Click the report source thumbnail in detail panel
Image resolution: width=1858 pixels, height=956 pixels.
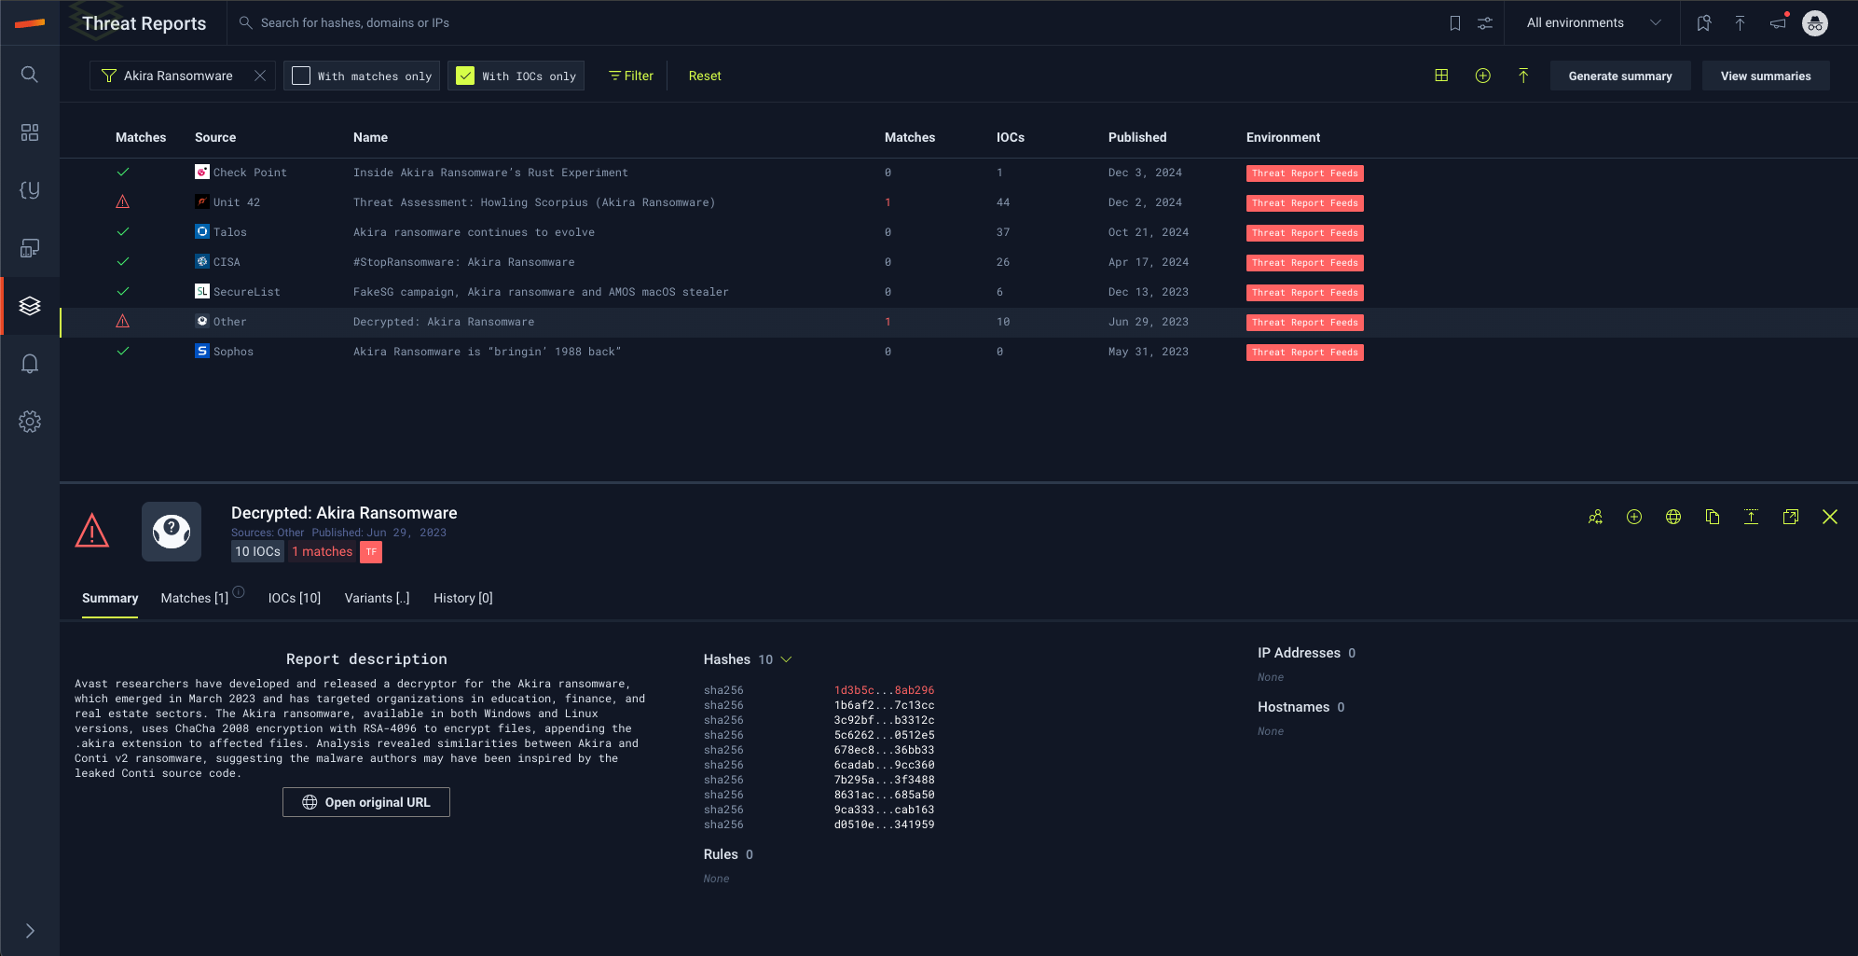tap(172, 532)
